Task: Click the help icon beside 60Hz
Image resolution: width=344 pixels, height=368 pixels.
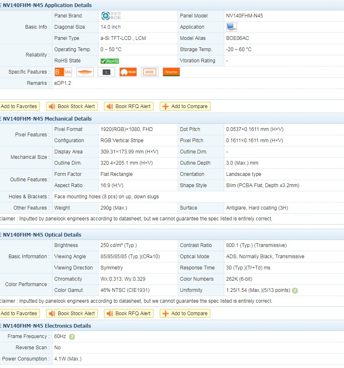Action: (x=72, y=337)
